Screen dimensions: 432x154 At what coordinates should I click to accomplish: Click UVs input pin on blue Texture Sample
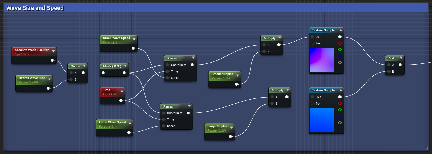click(312, 97)
